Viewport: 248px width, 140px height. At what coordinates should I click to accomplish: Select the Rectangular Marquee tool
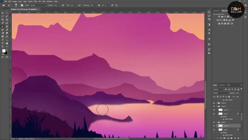tap(7, 13)
